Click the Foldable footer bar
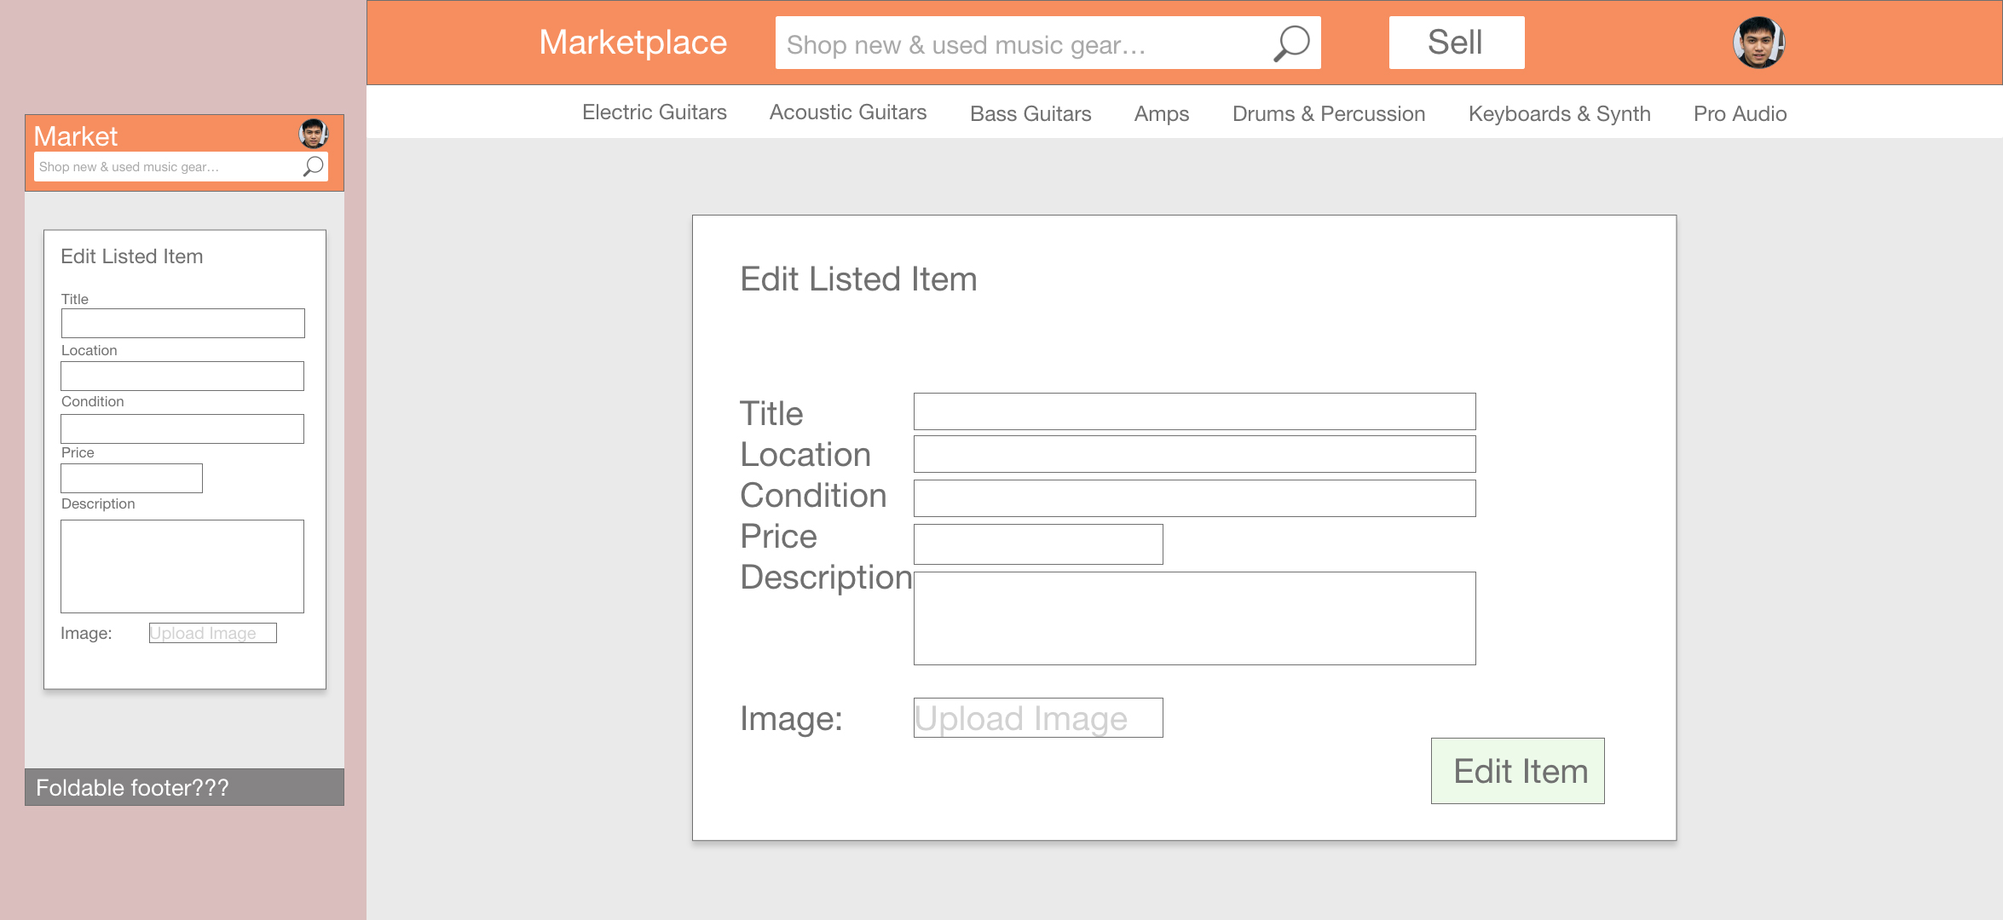This screenshot has width=2003, height=920. (x=184, y=787)
